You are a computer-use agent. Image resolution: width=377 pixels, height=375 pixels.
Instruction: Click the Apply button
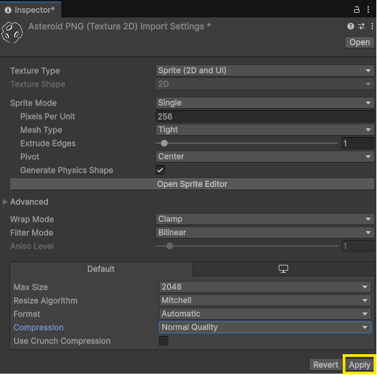tap(359, 365)
